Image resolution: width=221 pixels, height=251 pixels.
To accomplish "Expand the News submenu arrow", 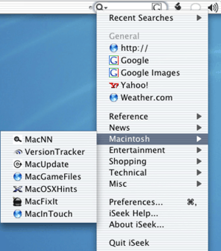I will click(199, 128).
